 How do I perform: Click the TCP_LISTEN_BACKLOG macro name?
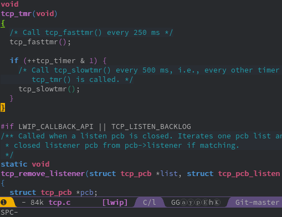151,127
